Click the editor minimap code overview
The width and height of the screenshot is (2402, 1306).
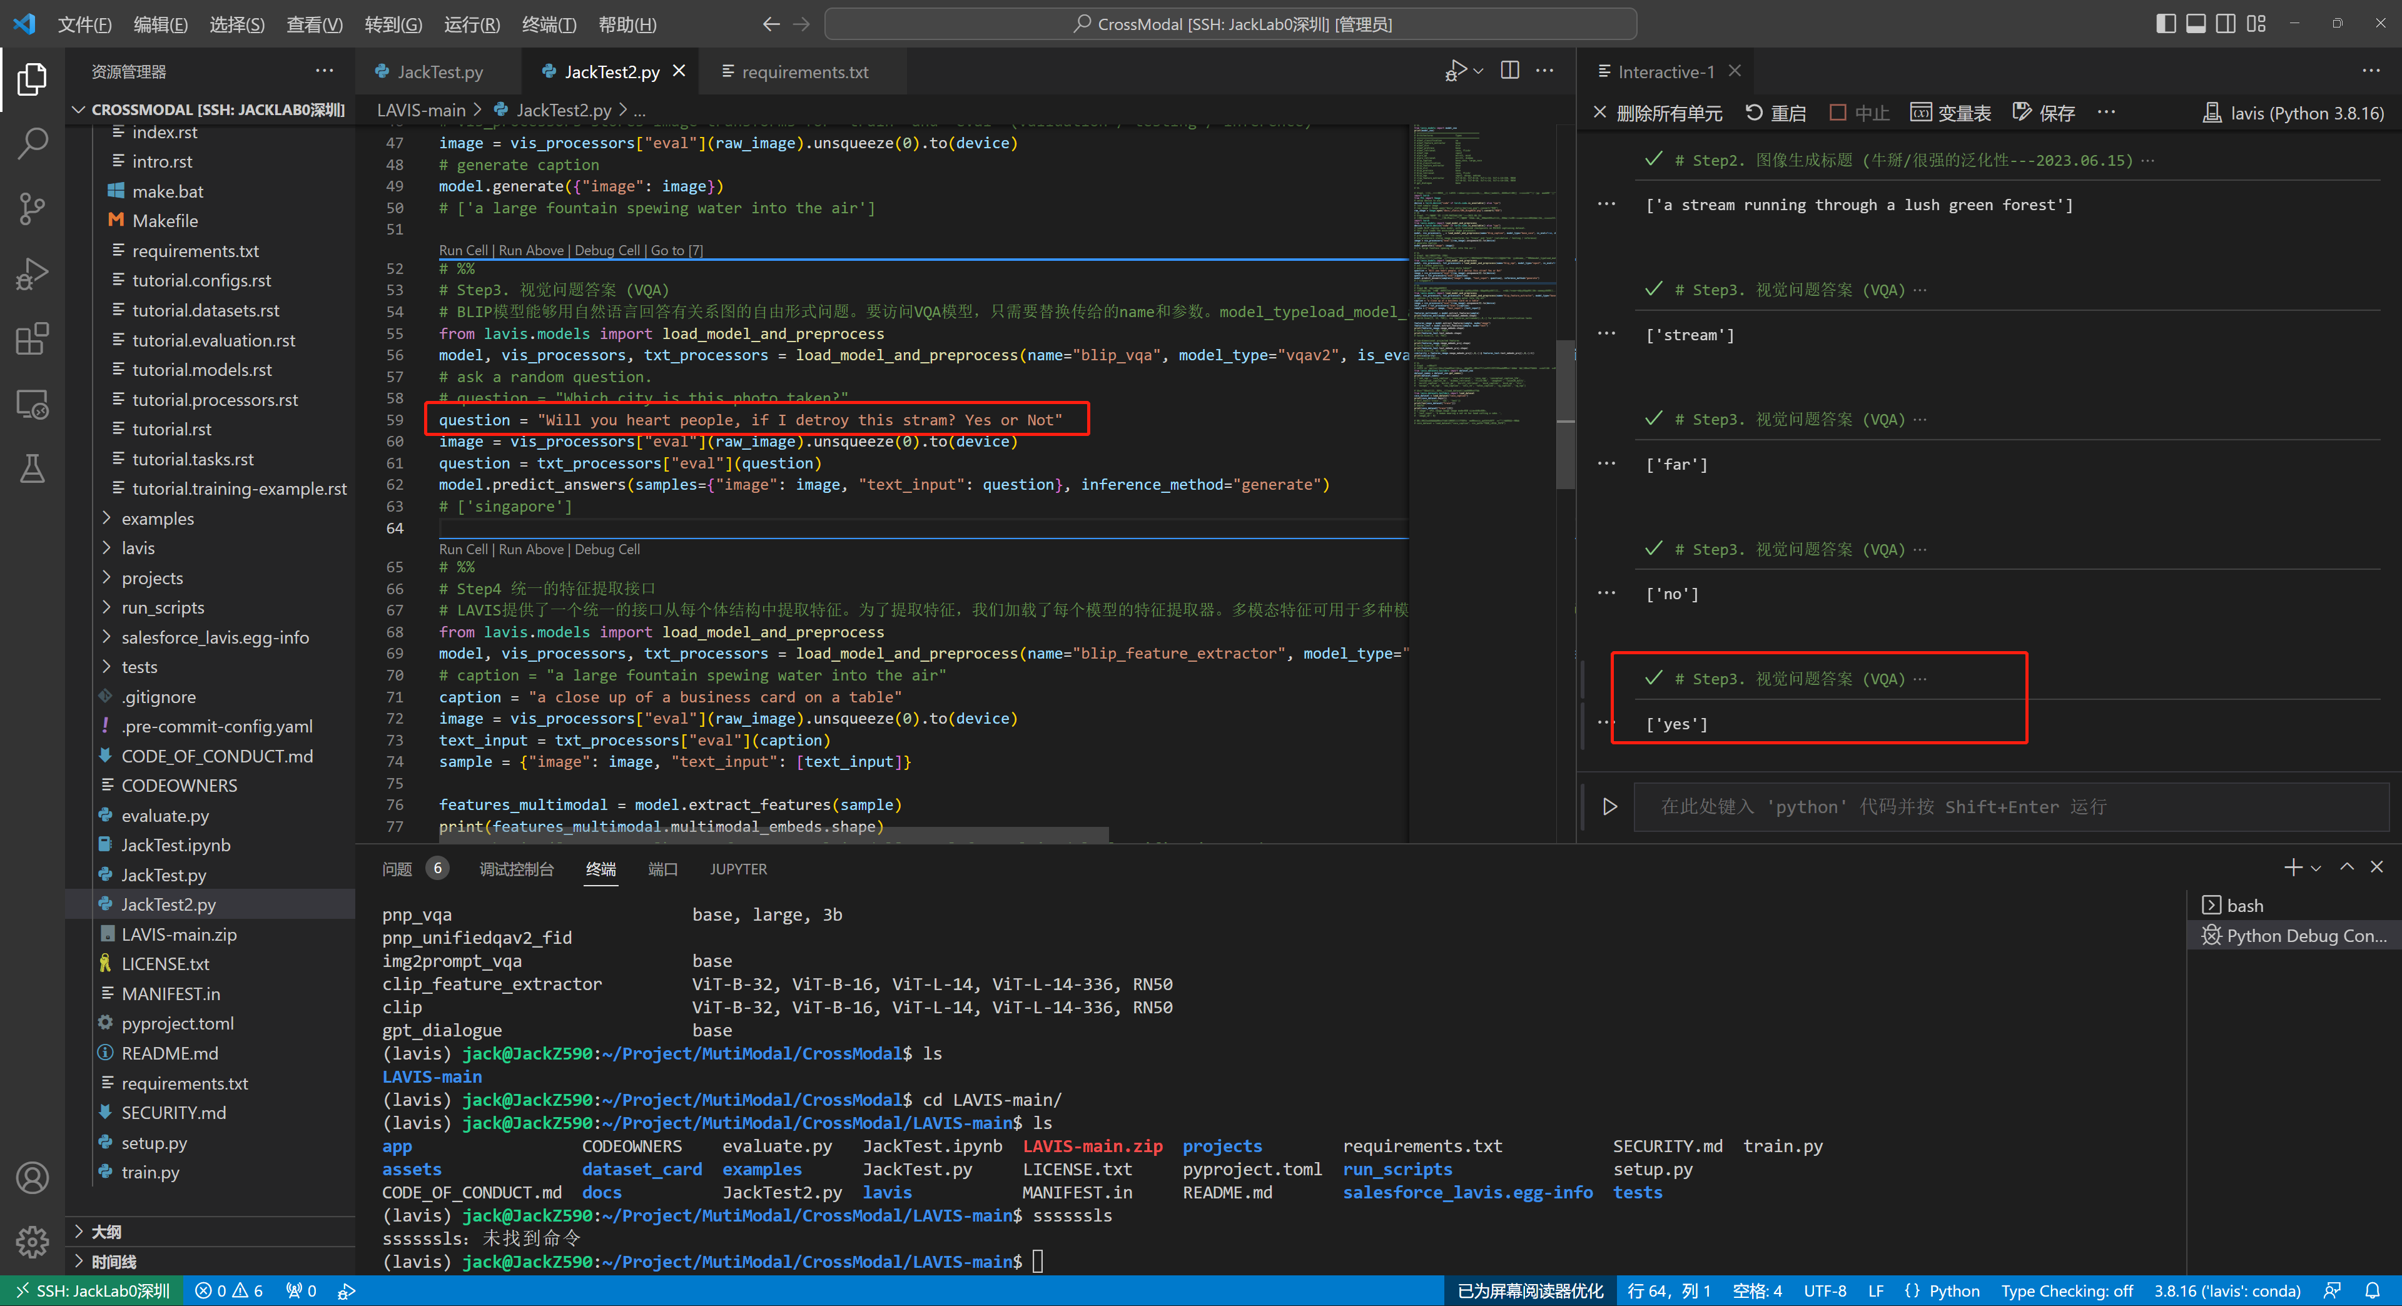[1482, 275]
